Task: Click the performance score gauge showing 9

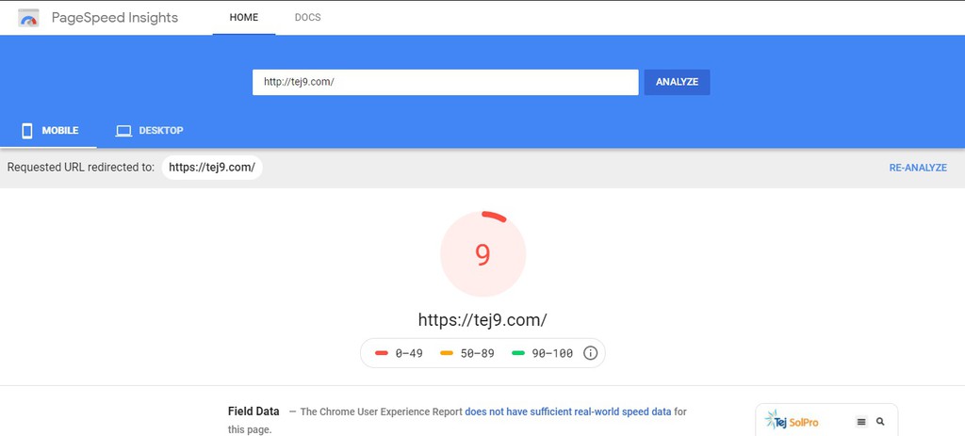Action: 483,254
